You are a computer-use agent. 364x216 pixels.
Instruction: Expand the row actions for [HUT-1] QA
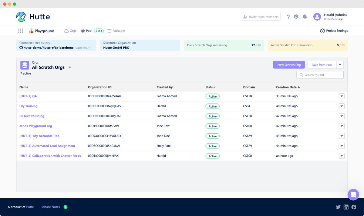[x=342, y=96]
